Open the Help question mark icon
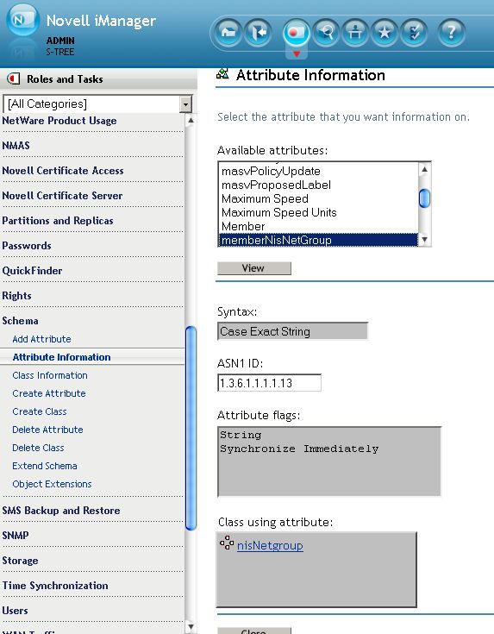The image size is (494, 634). tap(451, 32)
